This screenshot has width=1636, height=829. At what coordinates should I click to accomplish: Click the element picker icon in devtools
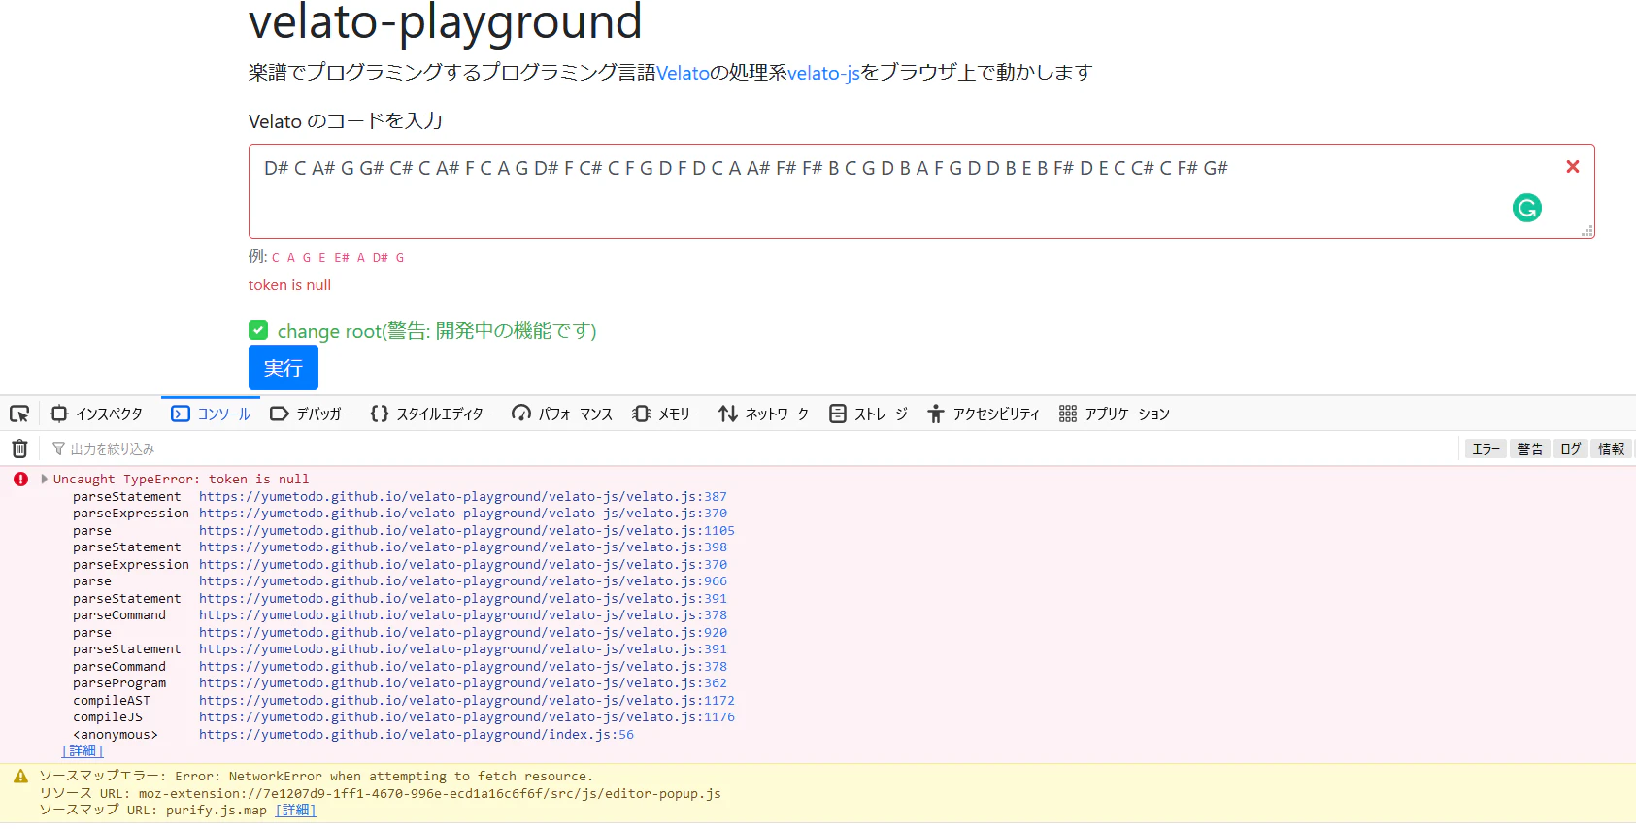tap(19, 414)
